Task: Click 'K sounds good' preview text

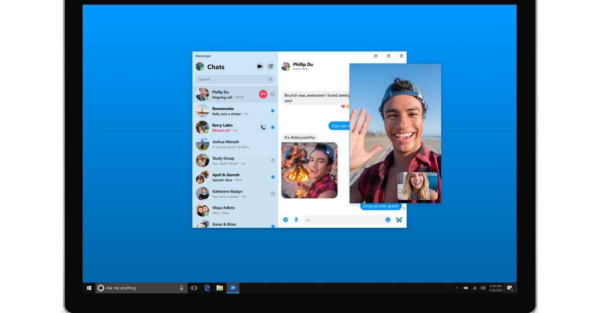Action: tap(224, 147)
